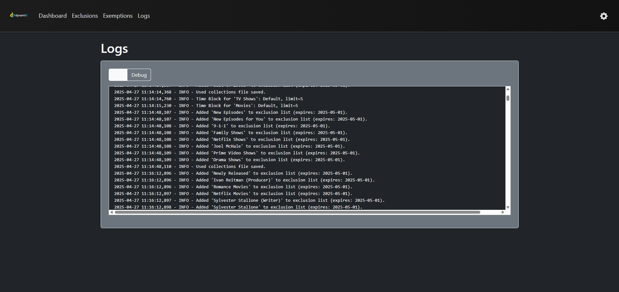Click log line "Added '9-1-1'"
Screen dimensions: 619x292
222,126
